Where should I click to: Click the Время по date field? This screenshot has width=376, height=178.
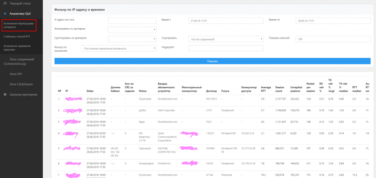[x=333, y=21]
